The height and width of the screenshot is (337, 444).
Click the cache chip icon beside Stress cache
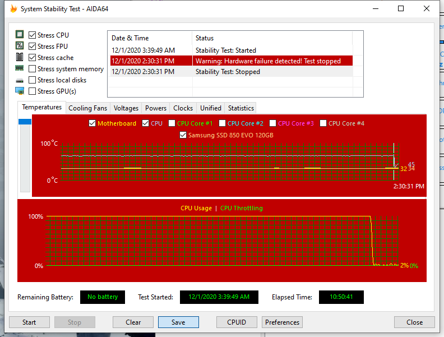point(20,57)
